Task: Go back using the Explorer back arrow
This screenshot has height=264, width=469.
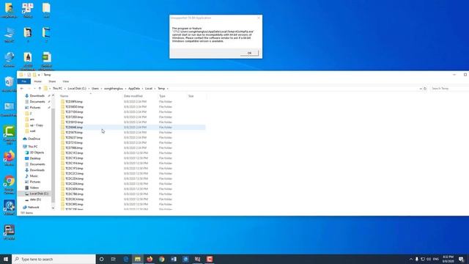Action: (x=22, y=89)
